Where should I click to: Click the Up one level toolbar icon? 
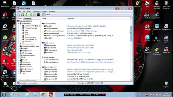pos(26,15)
